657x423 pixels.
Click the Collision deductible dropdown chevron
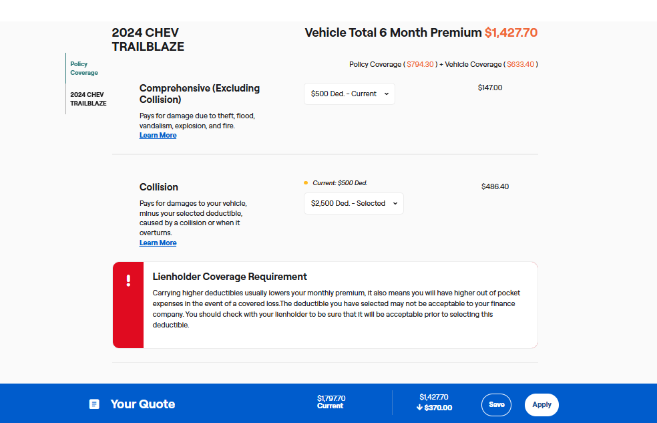[395, 204]
